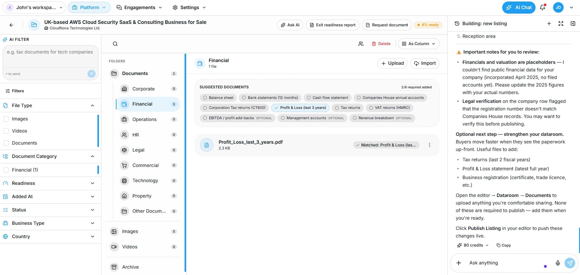This screenshot has height=275, width=580.
Task: Click the back arrow icon
Action: point(11,25)
